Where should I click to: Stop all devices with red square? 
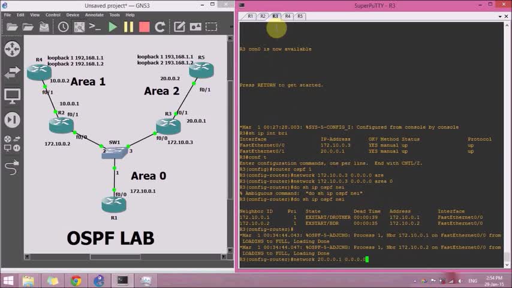pyautogui.click(x=144, y=27)
